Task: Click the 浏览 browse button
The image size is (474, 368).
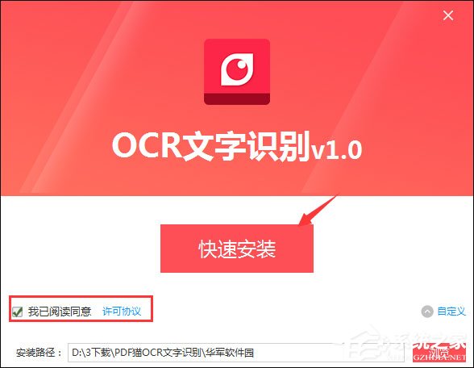Action: click(x=439, y=353)
